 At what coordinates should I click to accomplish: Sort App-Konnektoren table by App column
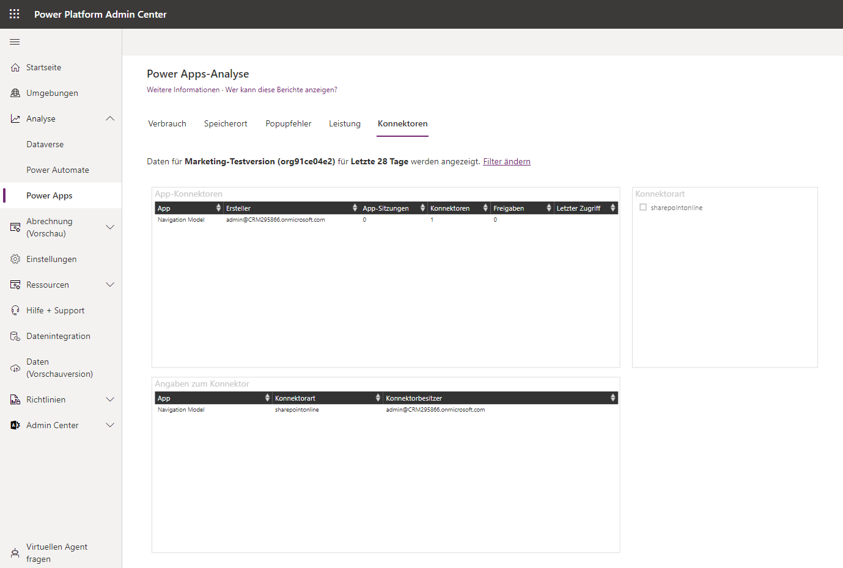coord(218,208)
